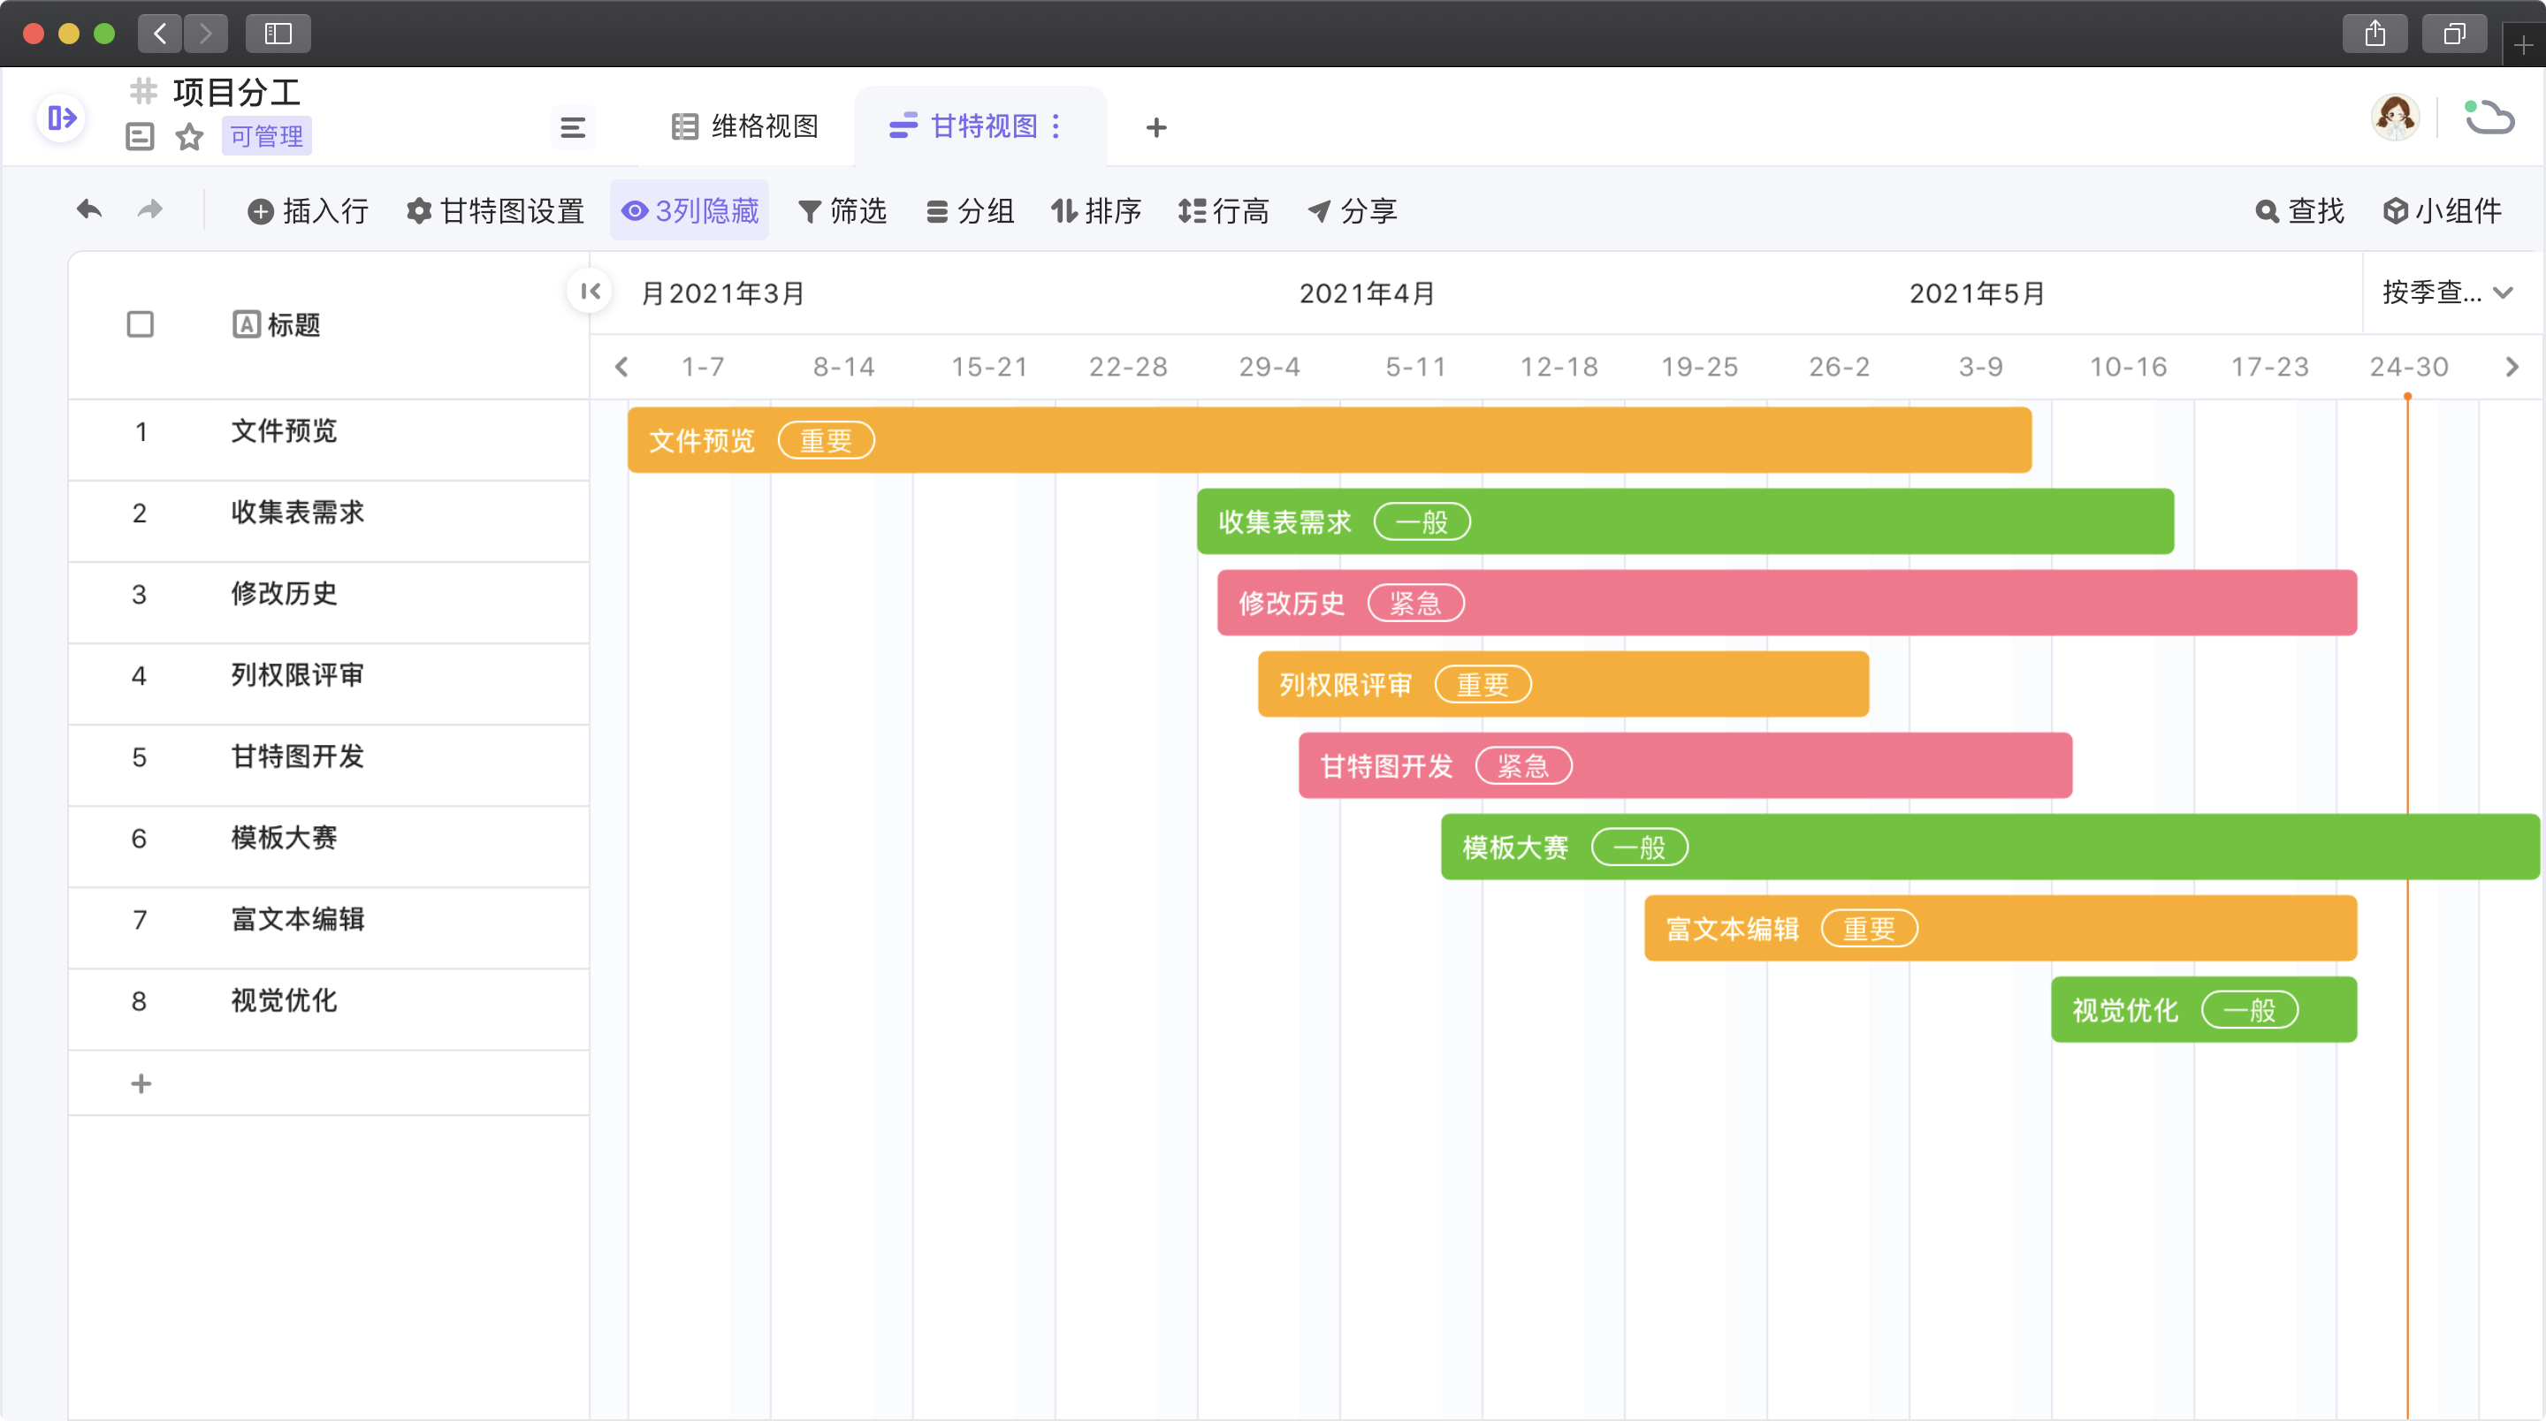Switch to the 维格视图 tab
Image resolution: width=2546 pixels, height=1421 pixels.
(745, 126)
